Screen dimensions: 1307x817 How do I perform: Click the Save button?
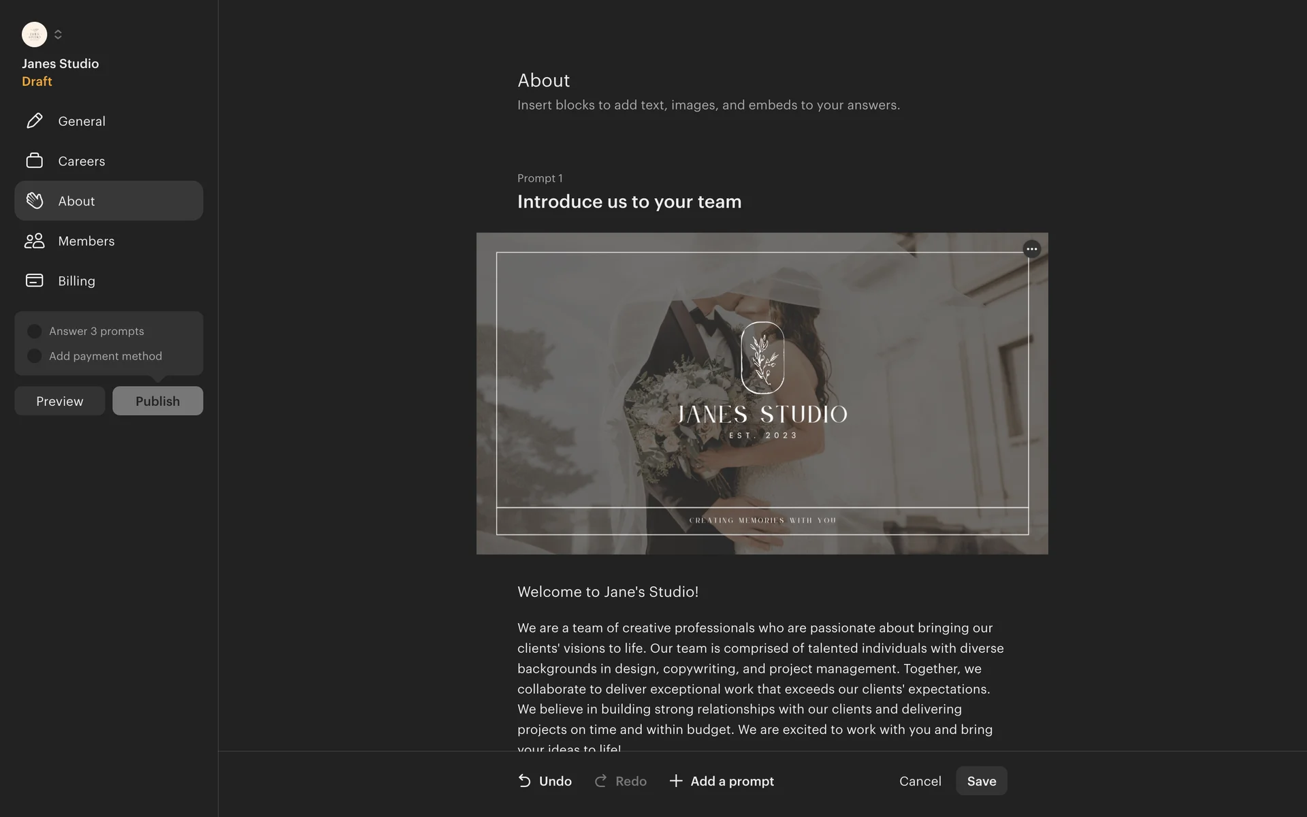point(982,781)
